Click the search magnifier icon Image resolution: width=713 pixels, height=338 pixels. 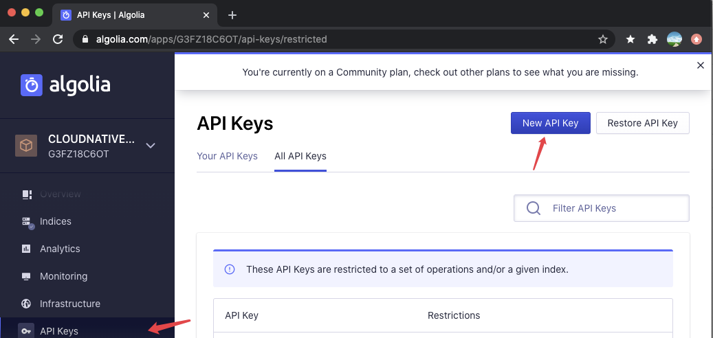click(x=533, y=208)
